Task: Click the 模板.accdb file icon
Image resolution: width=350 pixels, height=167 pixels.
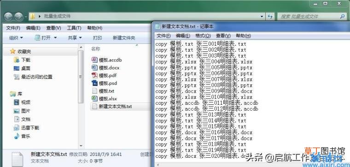Action: tap(94, 60)
